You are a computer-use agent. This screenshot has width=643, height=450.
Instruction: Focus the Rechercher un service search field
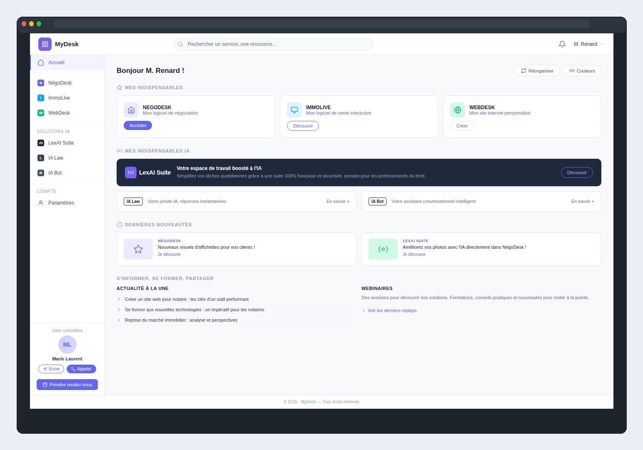(x=273, y=44)
